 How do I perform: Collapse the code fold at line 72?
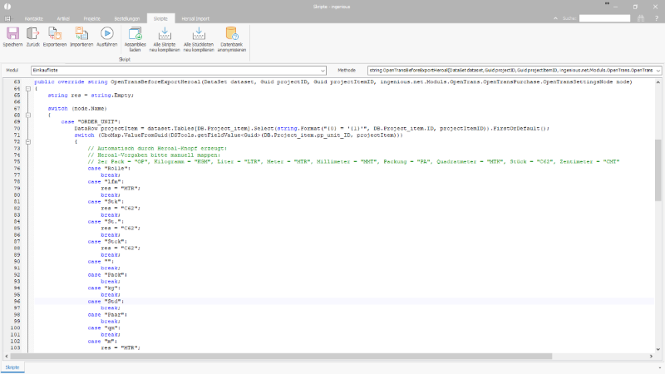(x=28, y=141)
